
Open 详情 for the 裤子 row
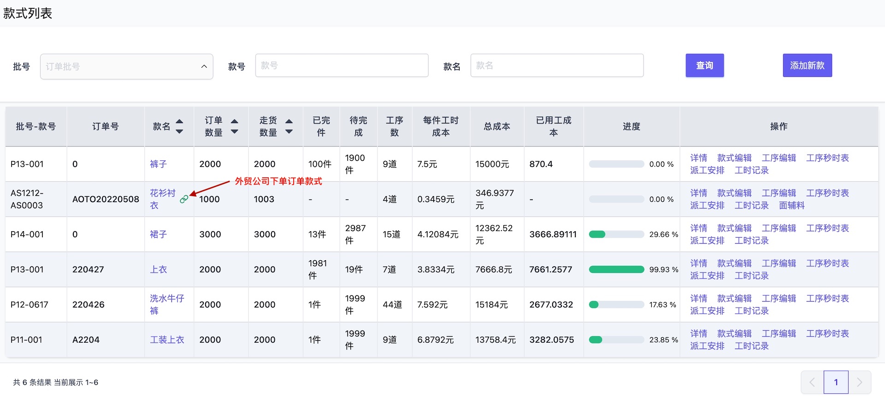tap(699, 158)
